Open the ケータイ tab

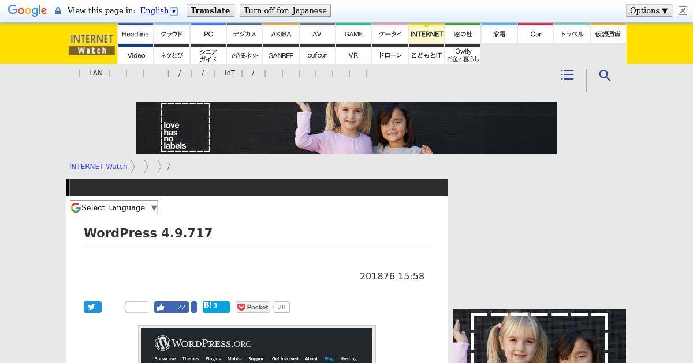point(390,33)
